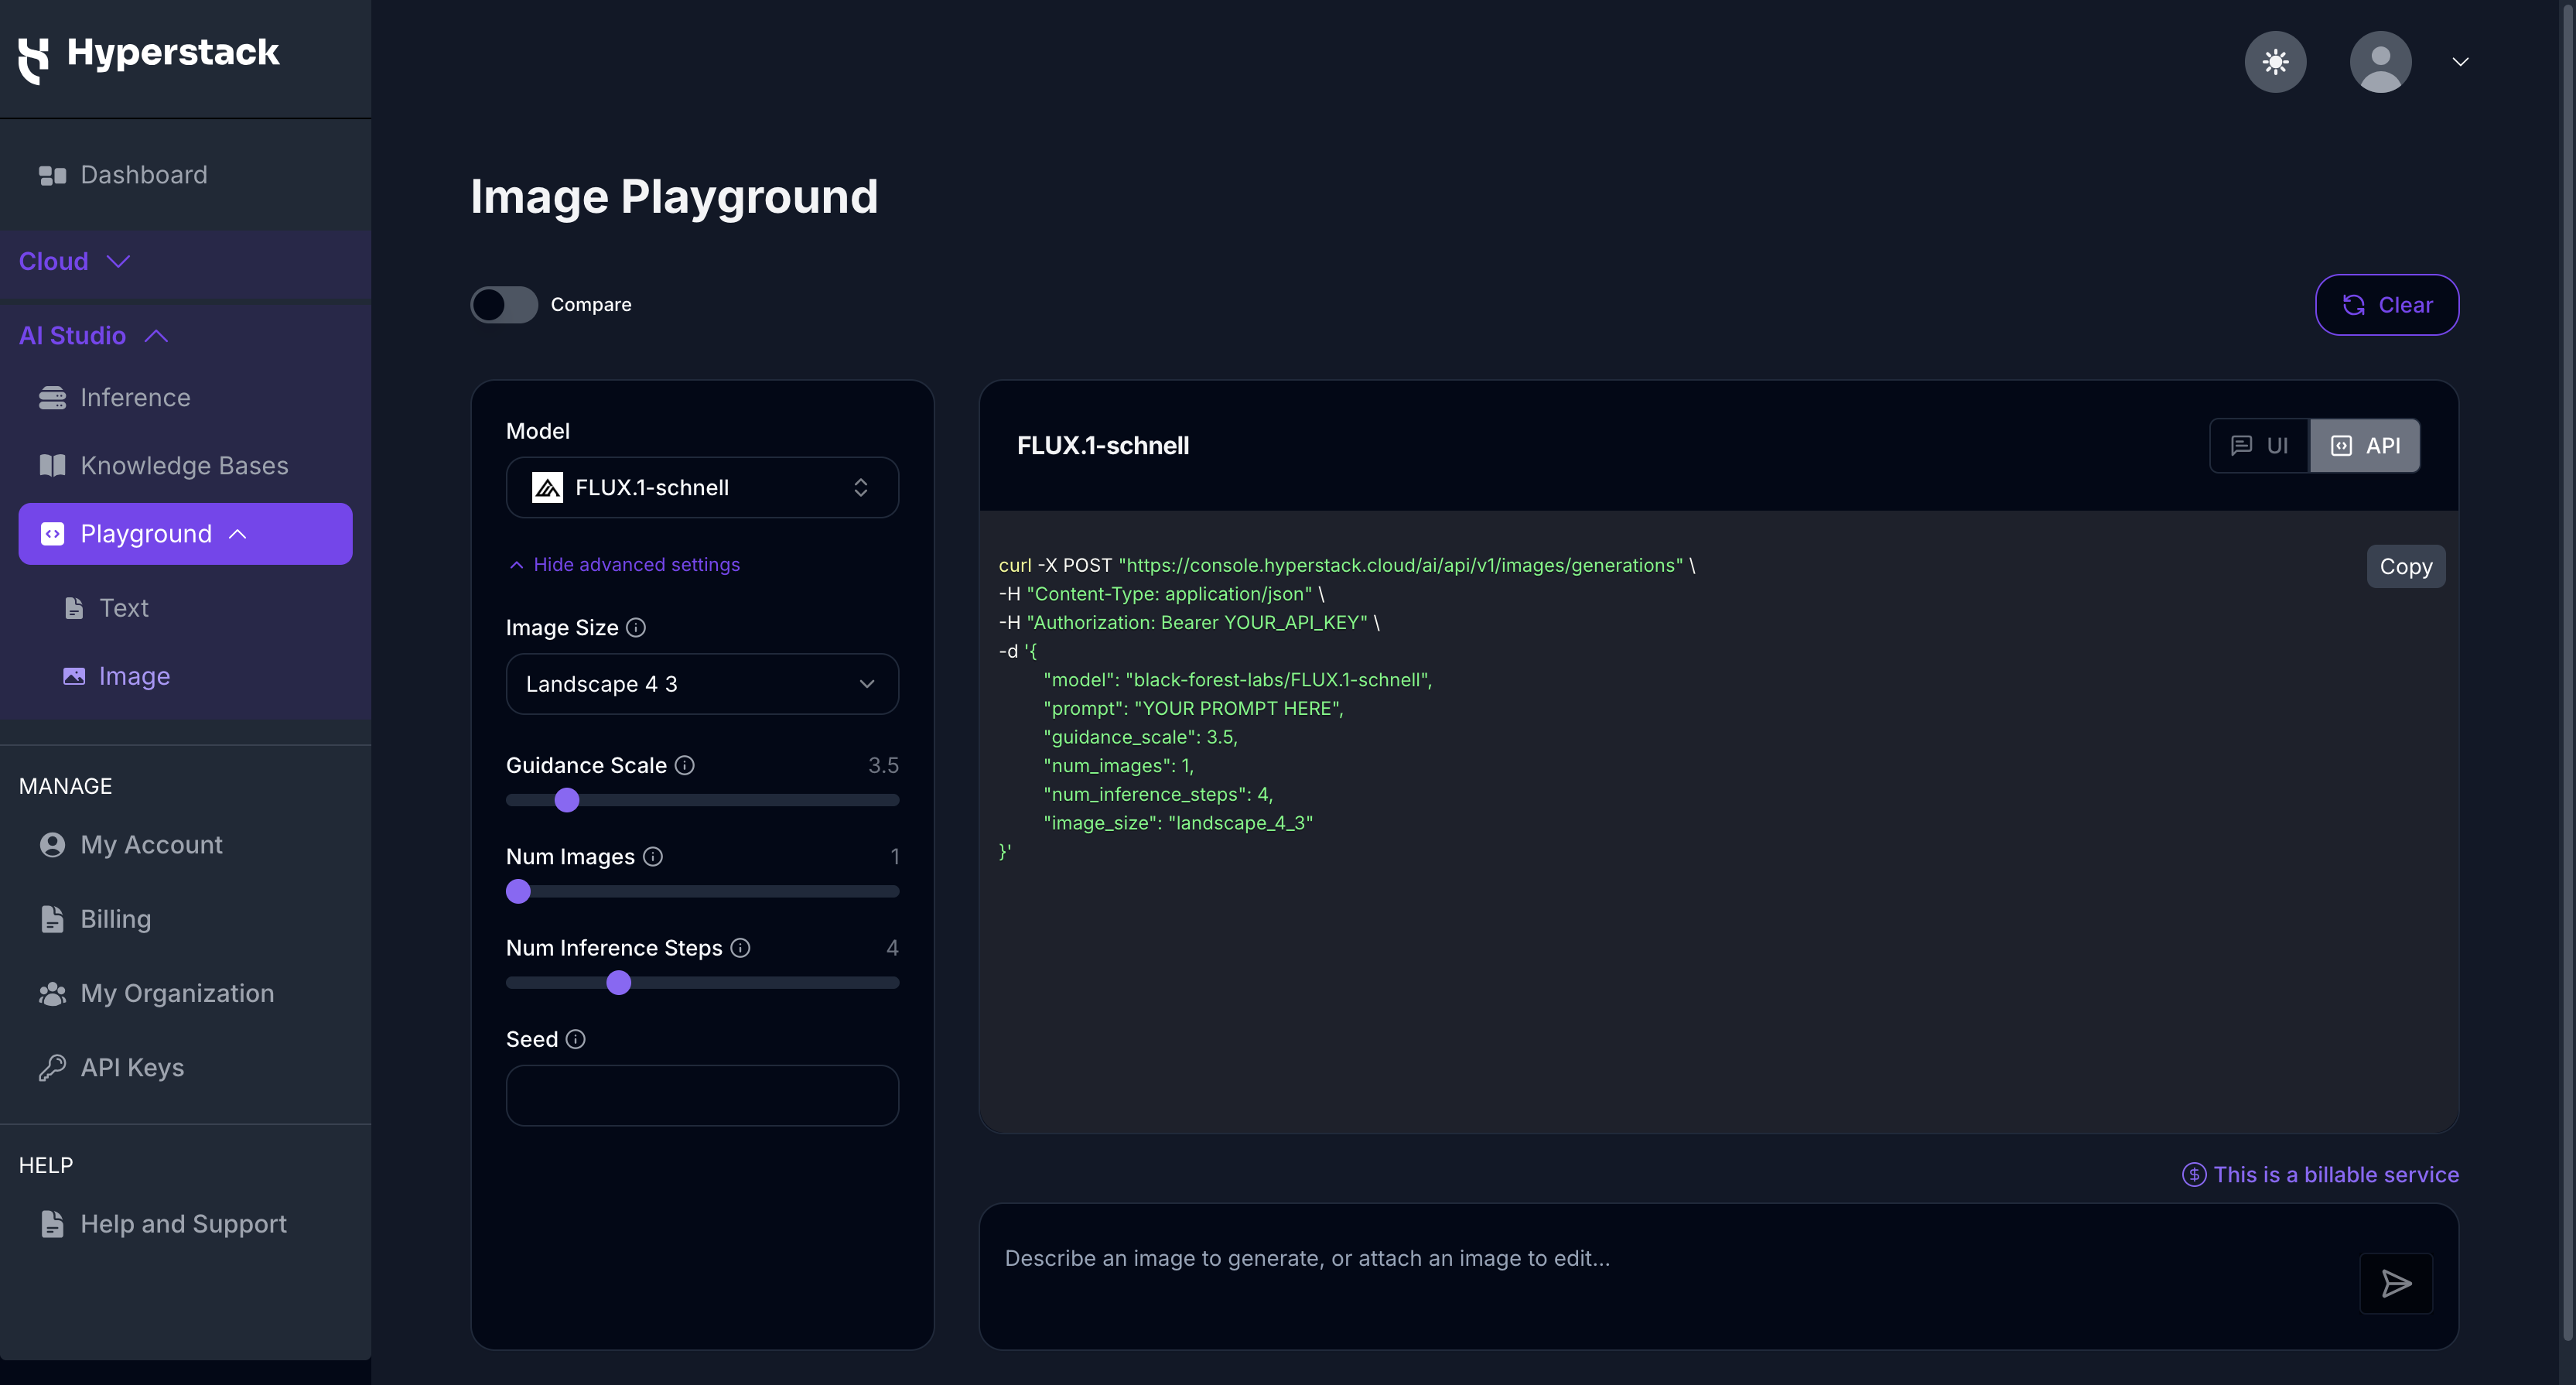The image size is (2576, 1385).
Task: Click the Guidance Scale slider handle
Action: pos(567,800)
